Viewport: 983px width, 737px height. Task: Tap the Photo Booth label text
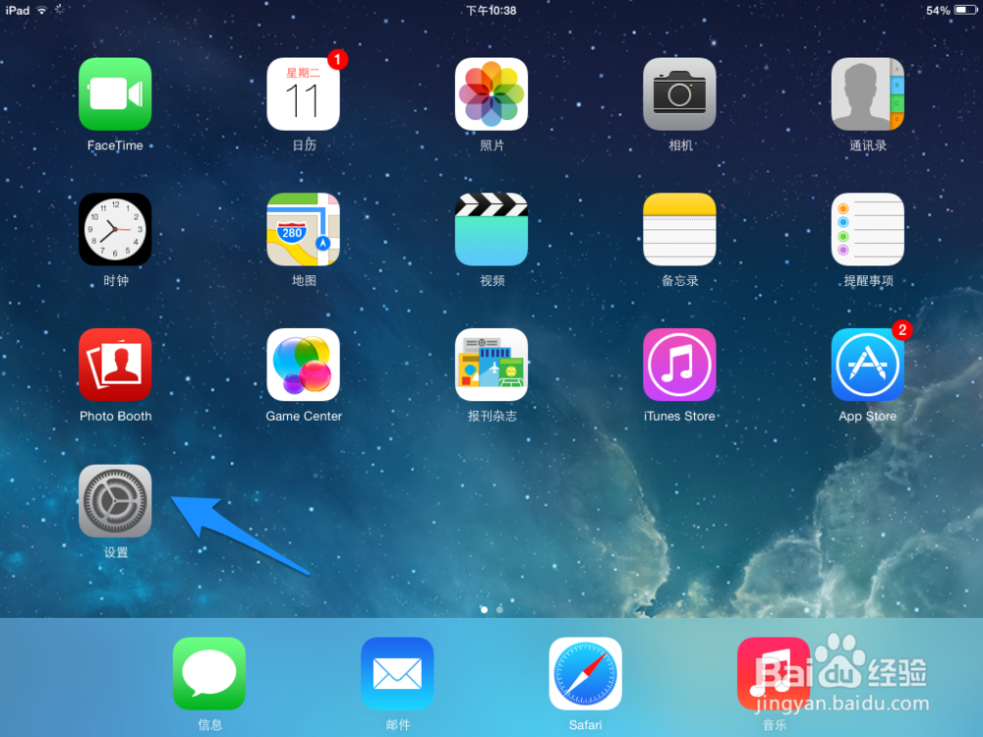(x=115, y=416)
